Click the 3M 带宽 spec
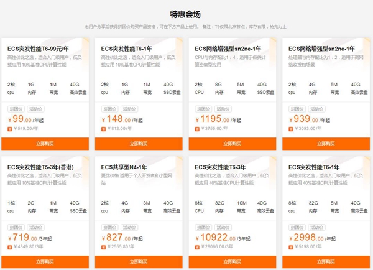373x270 pixels. pyautogui.click(x=147, y=207)
